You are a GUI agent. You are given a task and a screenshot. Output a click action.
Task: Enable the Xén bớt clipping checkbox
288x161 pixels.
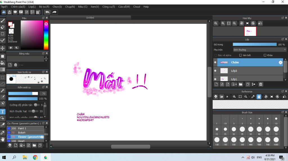coord(240,55)
